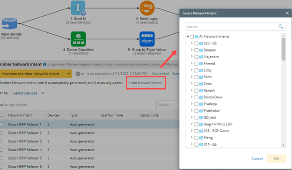Viewport: 292px width, 170px height.
Task: Click folder icon beside Alejandro
Action: pyautogui.click(x=201, y=57)
